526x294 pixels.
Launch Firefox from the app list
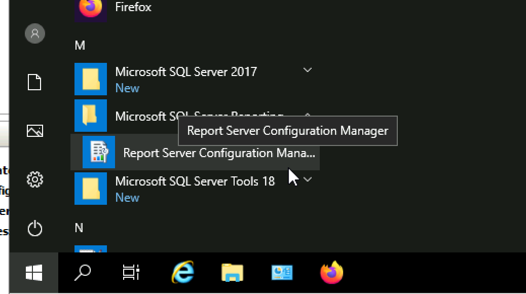coord(196,8)
